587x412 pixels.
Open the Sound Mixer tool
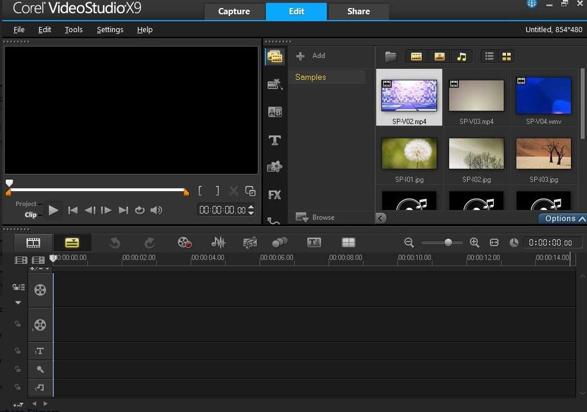coord(218,243)
